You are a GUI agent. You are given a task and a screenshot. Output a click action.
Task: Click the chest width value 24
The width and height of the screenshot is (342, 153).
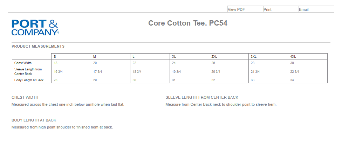click(x=174, y=63)
